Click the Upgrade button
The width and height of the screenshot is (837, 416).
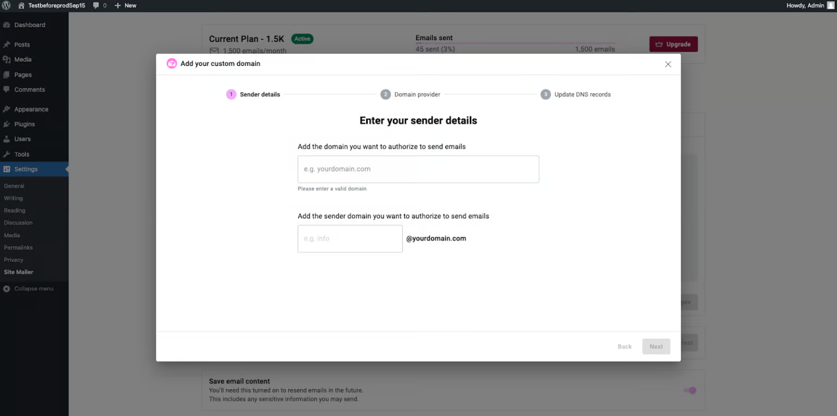tap(673, 45)
